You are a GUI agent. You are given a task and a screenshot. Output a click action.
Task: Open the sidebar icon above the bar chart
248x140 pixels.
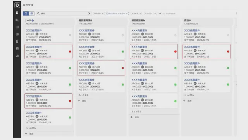[x=17, y=49]
